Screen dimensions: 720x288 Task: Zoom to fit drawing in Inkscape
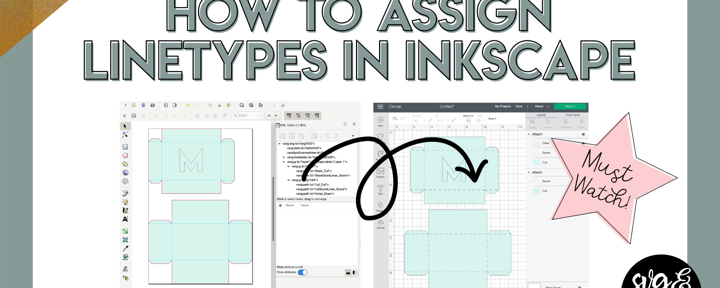pyautogui.click(x=251, y=105)
